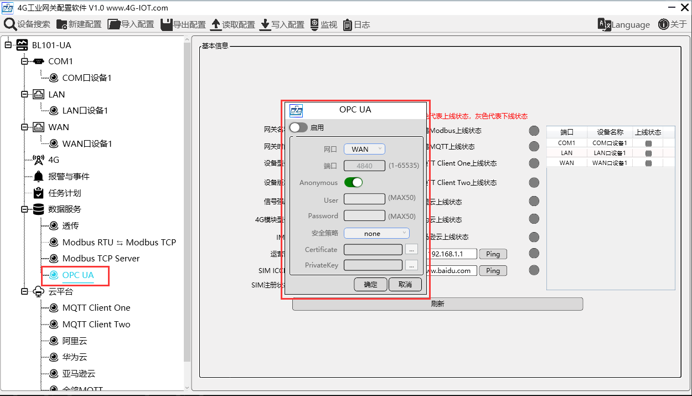Collapse the COM1 tree node
Screen dimensions: 692x396
coord(24,61)
